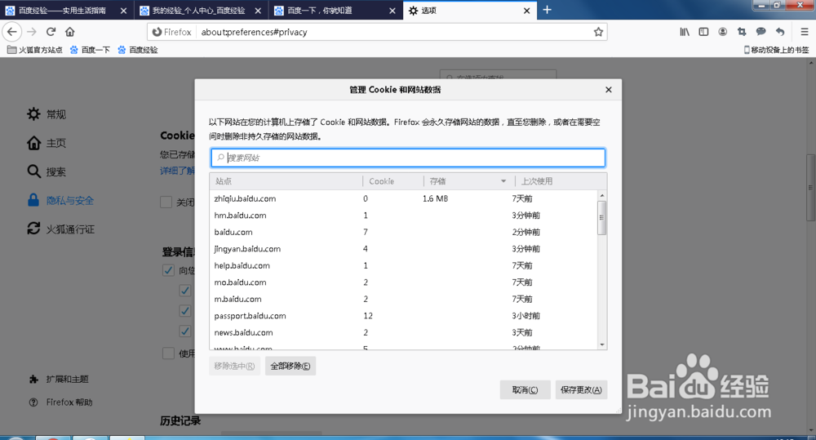Sort by 上次使用 last used column
The width and height of the screenshot is (816, 440).
[561, 181]
